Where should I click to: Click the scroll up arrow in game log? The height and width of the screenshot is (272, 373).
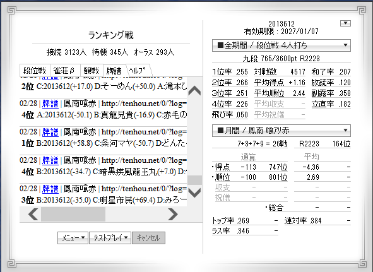194,91
